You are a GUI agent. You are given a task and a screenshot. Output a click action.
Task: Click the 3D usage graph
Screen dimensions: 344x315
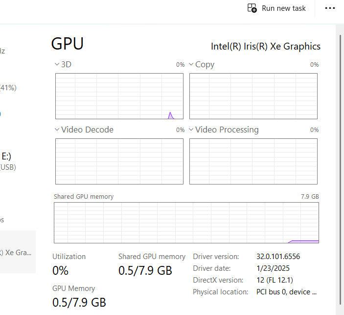119,96
